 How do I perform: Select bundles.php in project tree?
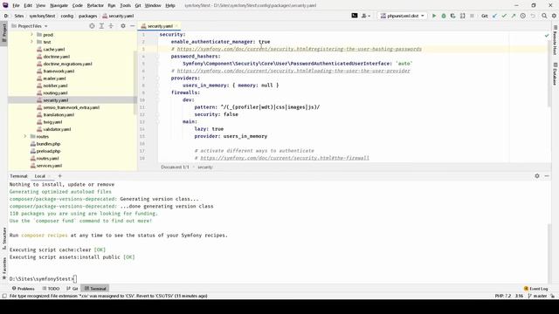[x=48, y=144]
